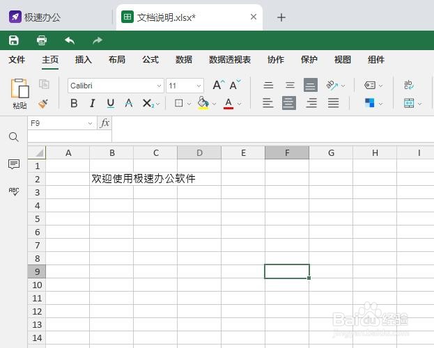Image resolution: width=434 pixels, height=348 pixels.
Task: Toggle Underline formatting
Action: click(111, 104)
